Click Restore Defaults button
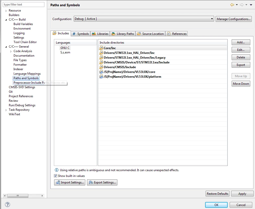 217,193
